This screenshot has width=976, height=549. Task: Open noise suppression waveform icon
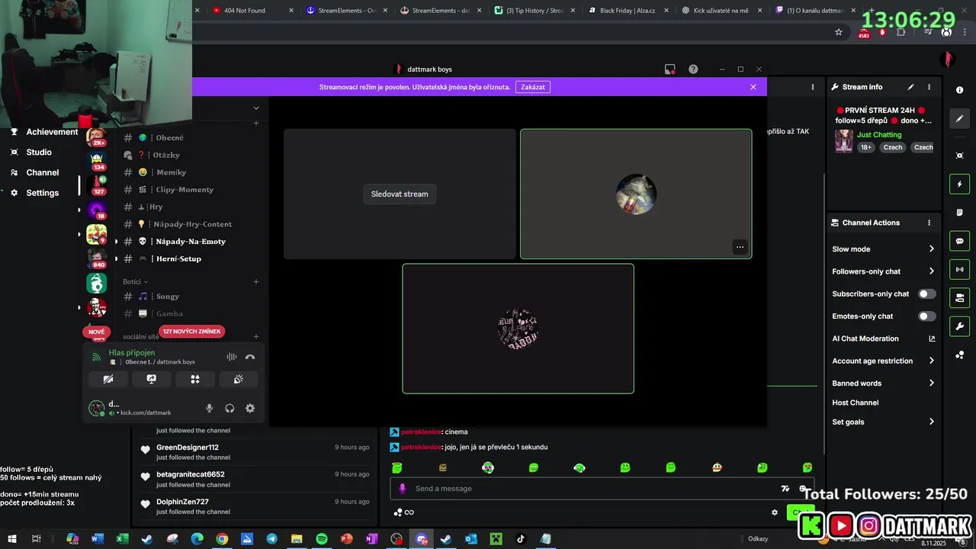[231, 357]
